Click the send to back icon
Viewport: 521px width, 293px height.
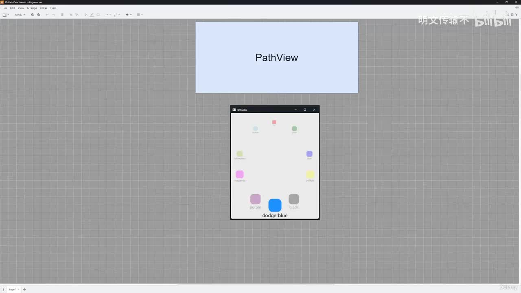(77, 15)
